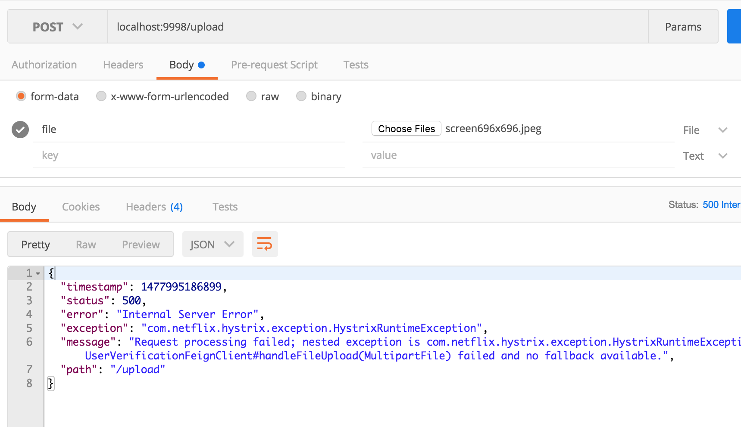Click the Params button

coord(683,27)
